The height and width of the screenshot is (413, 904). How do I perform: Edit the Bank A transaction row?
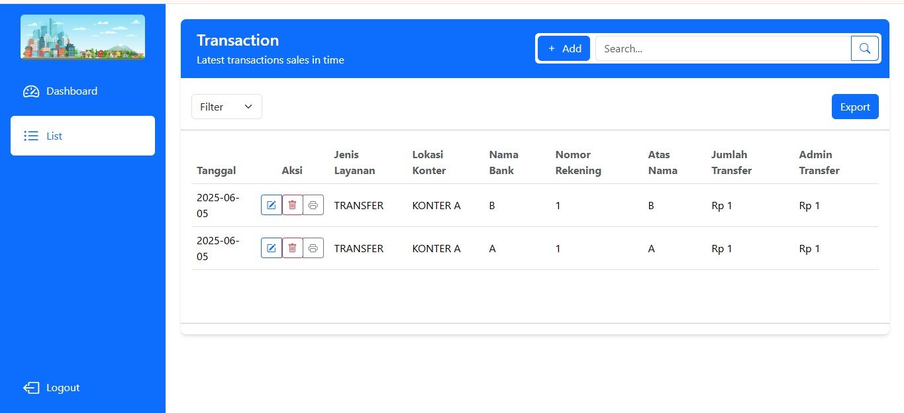tap(272, 248)
